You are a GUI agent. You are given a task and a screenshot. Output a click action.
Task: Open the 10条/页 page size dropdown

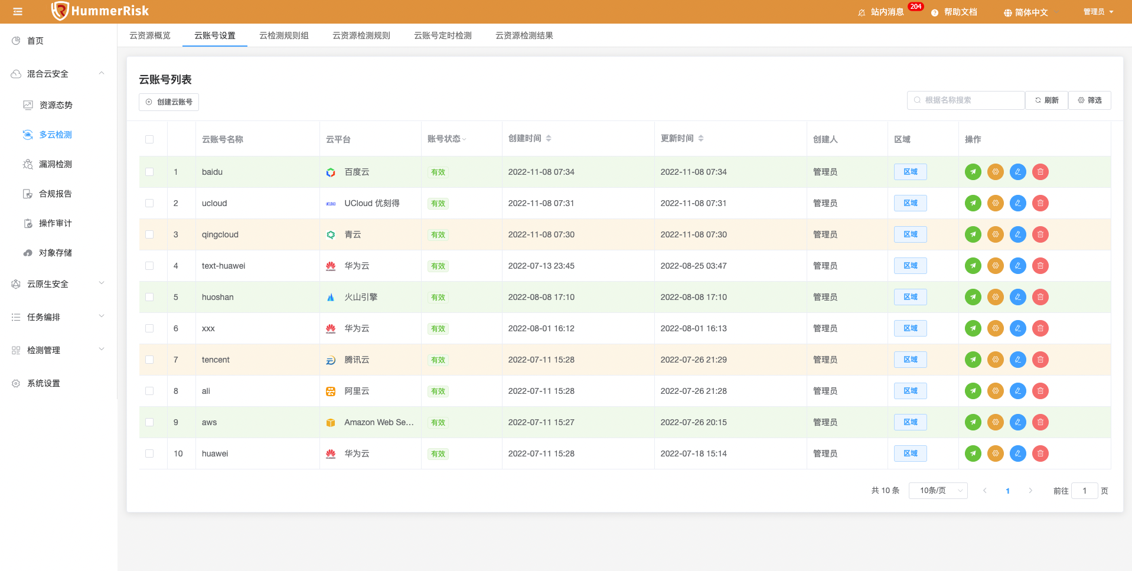[938, 491]
